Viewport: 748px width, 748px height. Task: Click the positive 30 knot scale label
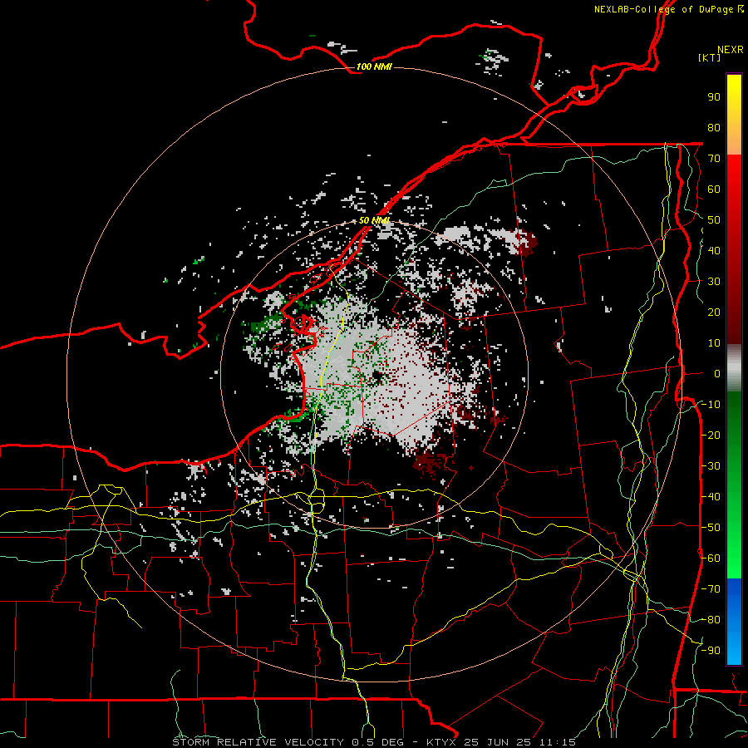click(x=714, y=282)
